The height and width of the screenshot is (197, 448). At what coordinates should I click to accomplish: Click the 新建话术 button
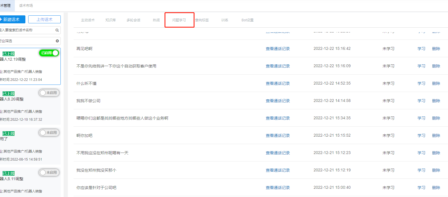coord(13,19)
